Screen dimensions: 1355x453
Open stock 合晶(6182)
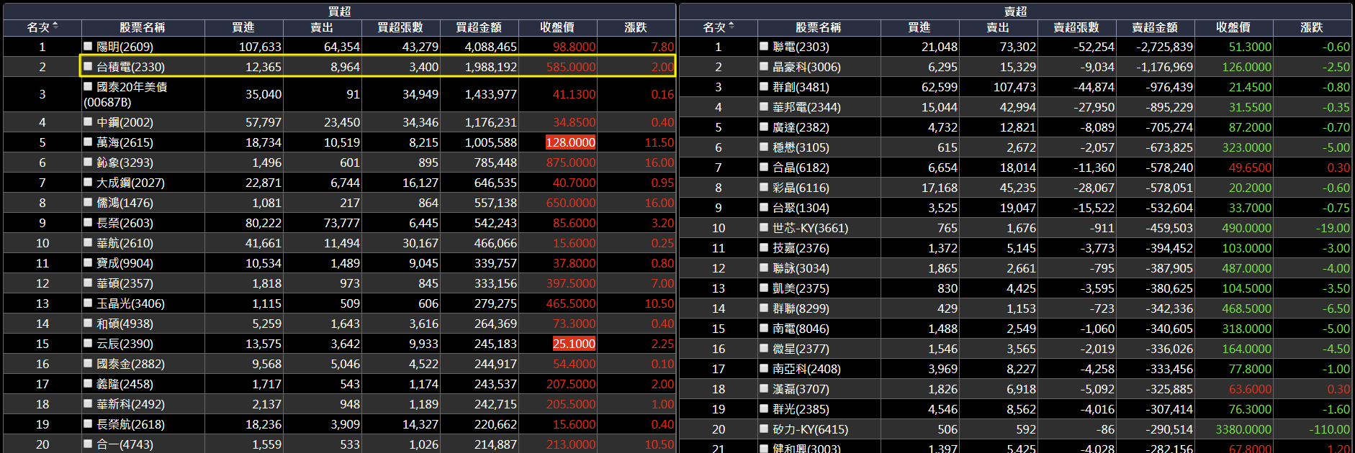[x=801, y=168]
